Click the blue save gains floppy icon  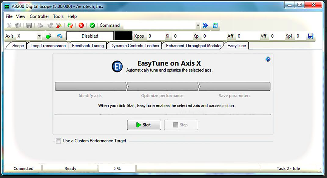pos(311,36)
